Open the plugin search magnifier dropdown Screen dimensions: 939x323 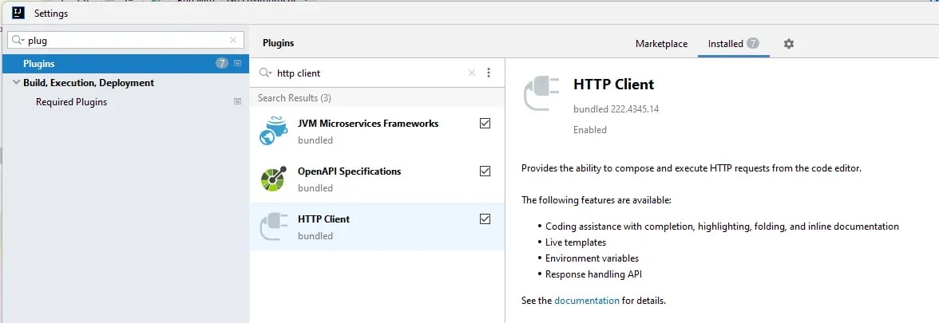pos(265,73)
